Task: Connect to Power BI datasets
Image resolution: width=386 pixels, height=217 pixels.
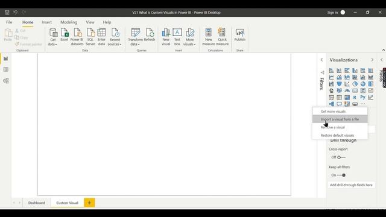Action: (77, 37)
